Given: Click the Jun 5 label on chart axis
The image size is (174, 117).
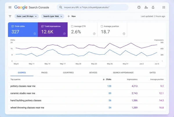Looking at the screenshot, I should click(x=157, y=64).
